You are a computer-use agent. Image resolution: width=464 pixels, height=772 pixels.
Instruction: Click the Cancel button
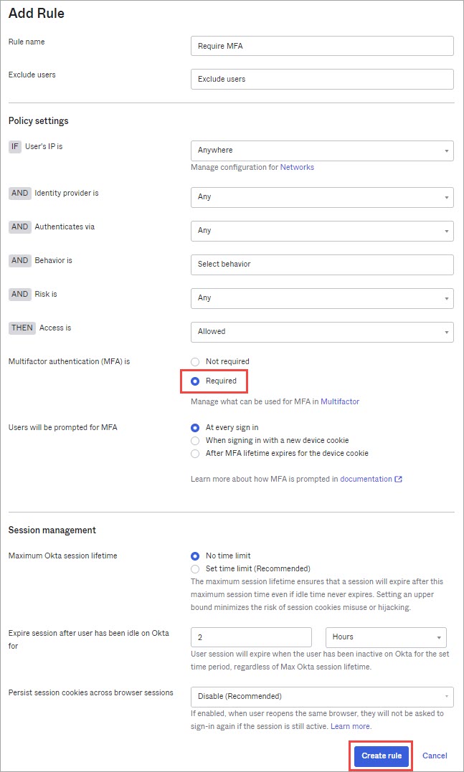435,756
